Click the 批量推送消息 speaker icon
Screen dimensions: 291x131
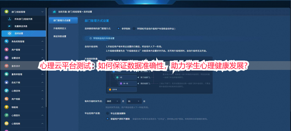[9, 26]
